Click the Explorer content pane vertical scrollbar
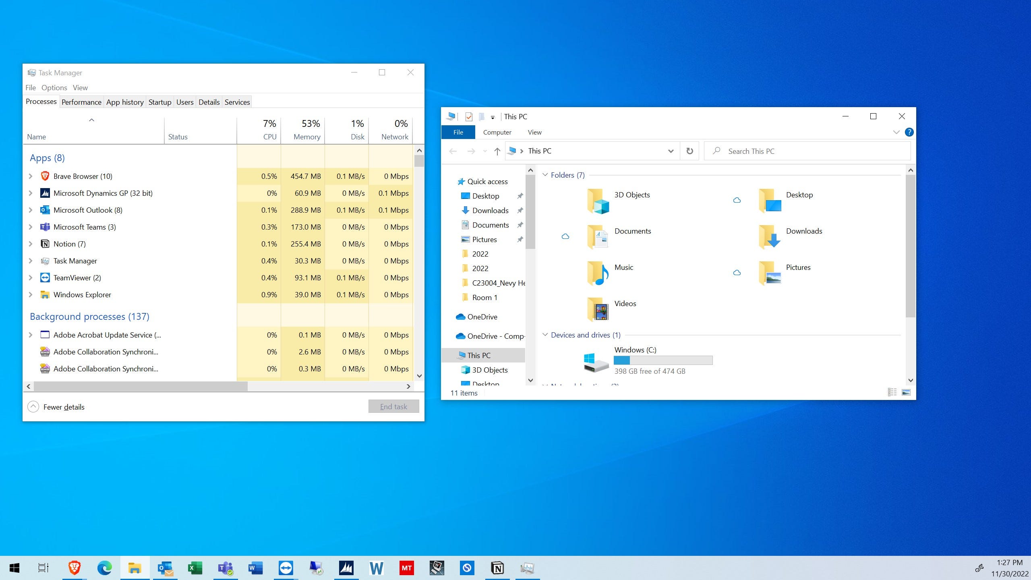The image size is (1031, 580). point(911,246)
